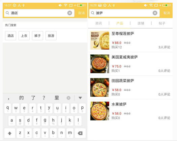The height and width of the screenshot is (141, 177).
Task: Tap 取消 next to the 披萨 search box
Action: (x=167, y=13)
